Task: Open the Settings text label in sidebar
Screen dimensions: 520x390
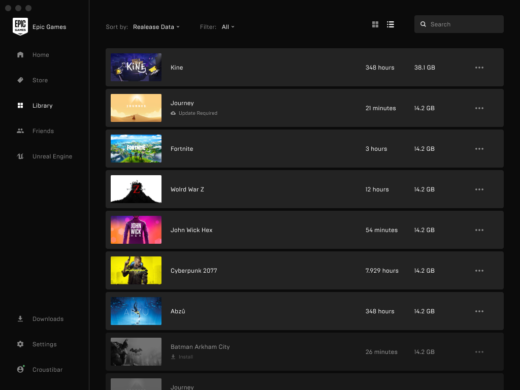Action: 45,344
